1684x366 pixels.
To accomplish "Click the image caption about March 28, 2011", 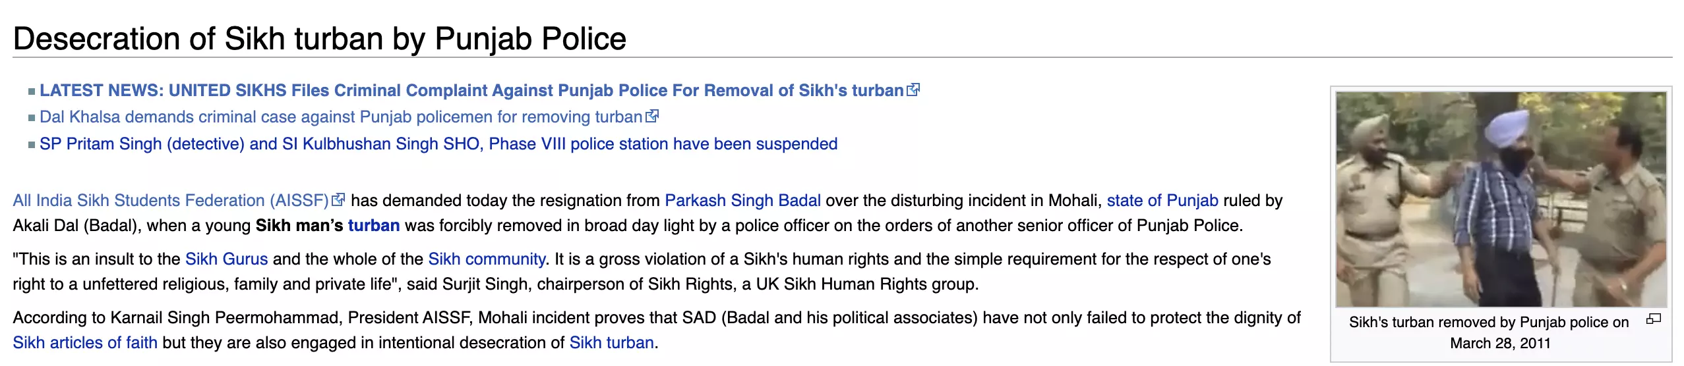I will tap(1488, 332).
